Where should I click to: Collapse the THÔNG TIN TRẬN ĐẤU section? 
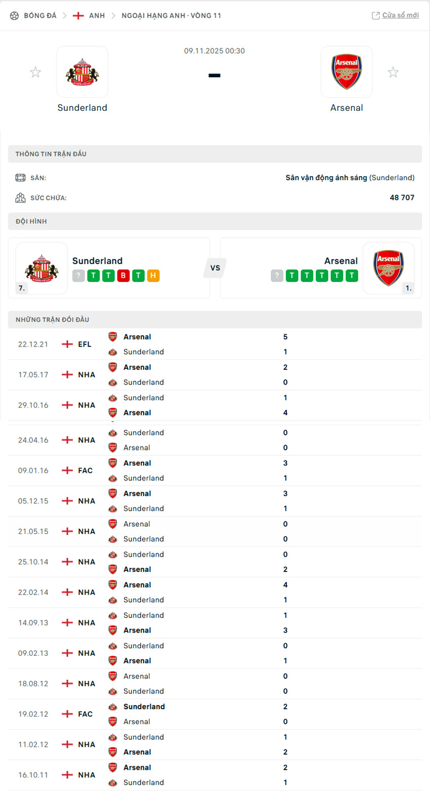(x=214, y=154)
